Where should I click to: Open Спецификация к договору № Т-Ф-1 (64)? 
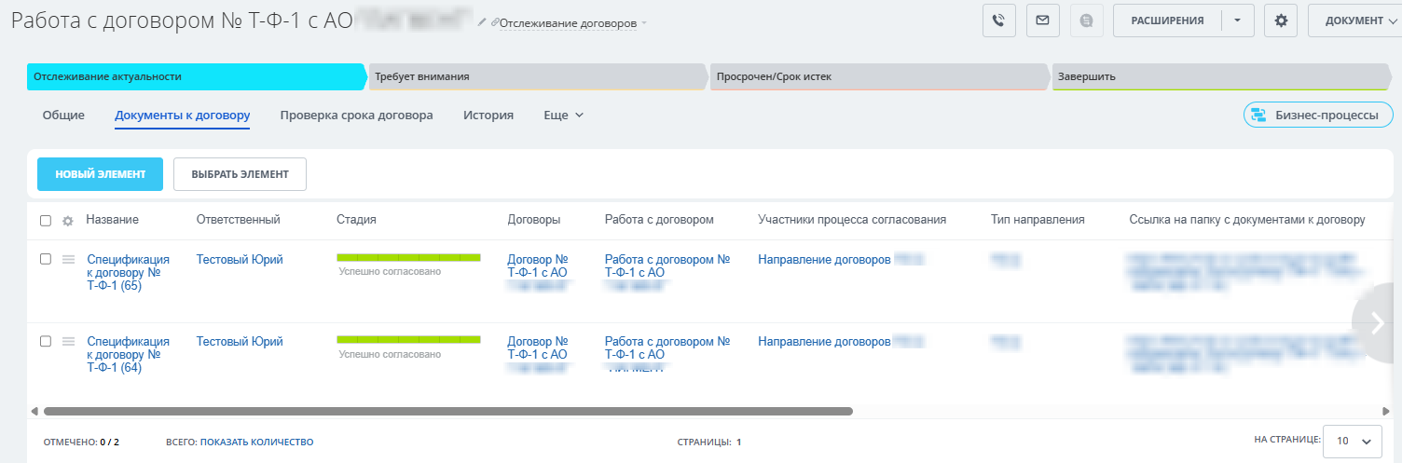[x=129, y=355]
